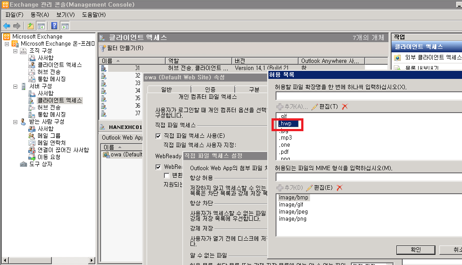
Task: Toggle the WebReady checkbox
Action: [158, 167]
